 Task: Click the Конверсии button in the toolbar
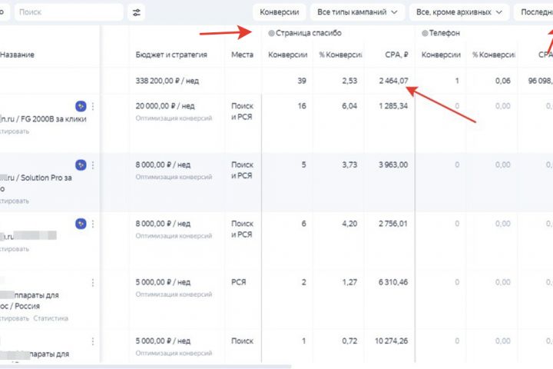pos(280,12)
